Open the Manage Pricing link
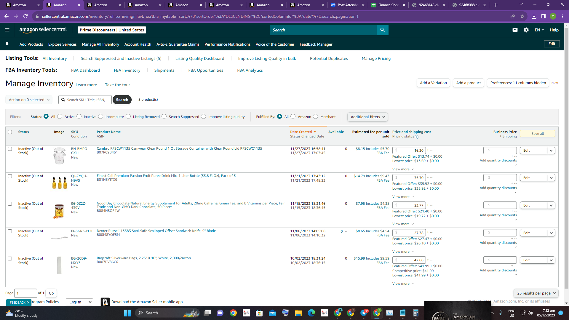Image resolution: width=569 pixels, height=320 pixels. (x=376, y=58)
